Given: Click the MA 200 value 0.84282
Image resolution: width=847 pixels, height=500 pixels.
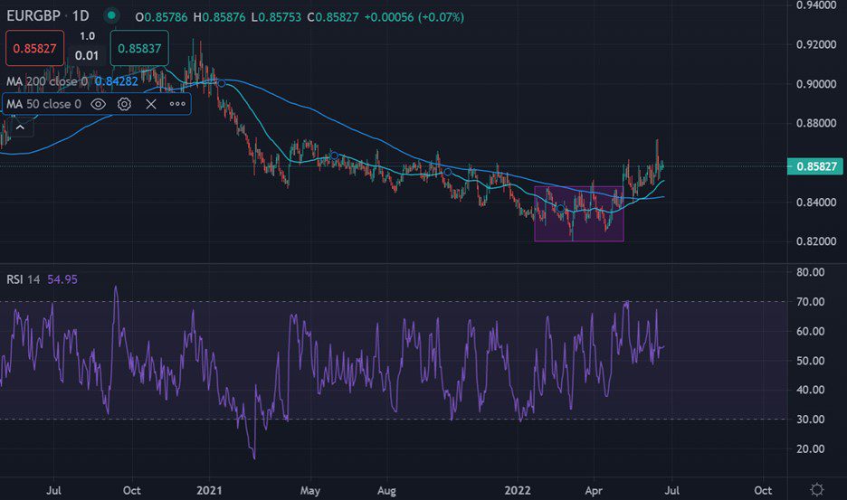Looking at the screenshot, I should pyautogui.click(x=117, y=81).
